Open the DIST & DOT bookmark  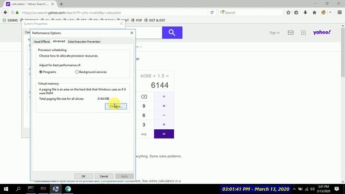coord(155,20)
